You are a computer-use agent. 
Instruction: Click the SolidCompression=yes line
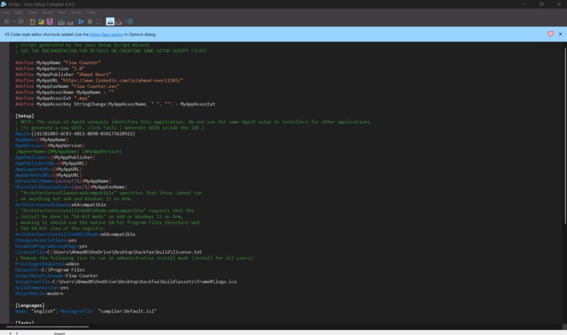[x=42, y=288]
